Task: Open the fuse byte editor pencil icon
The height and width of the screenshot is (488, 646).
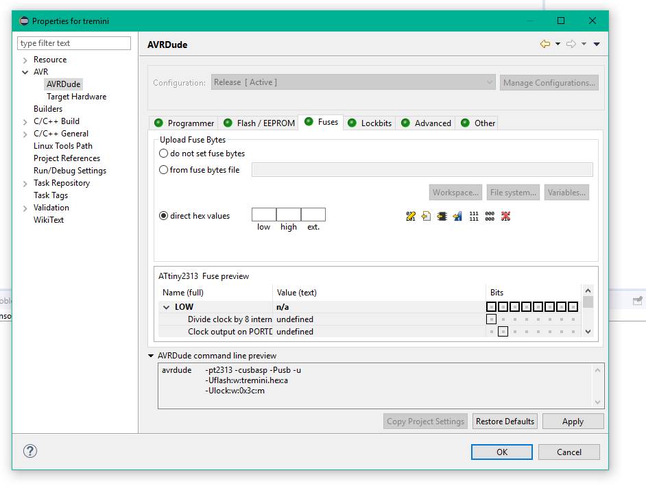Action: pyautogui.click(x=411, y=216)
